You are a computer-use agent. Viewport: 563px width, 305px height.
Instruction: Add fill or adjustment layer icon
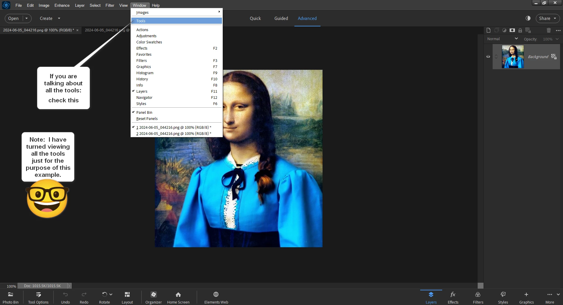tap(504, 30)
